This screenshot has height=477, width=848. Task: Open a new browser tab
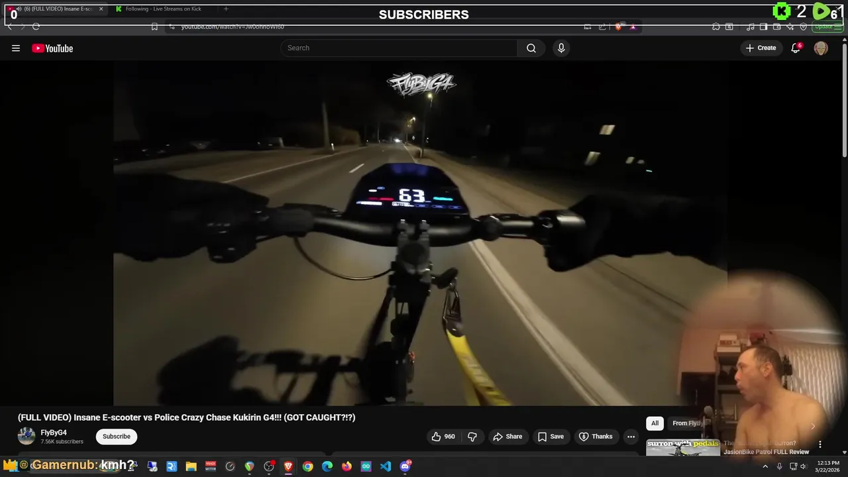(x=226, y=9)
